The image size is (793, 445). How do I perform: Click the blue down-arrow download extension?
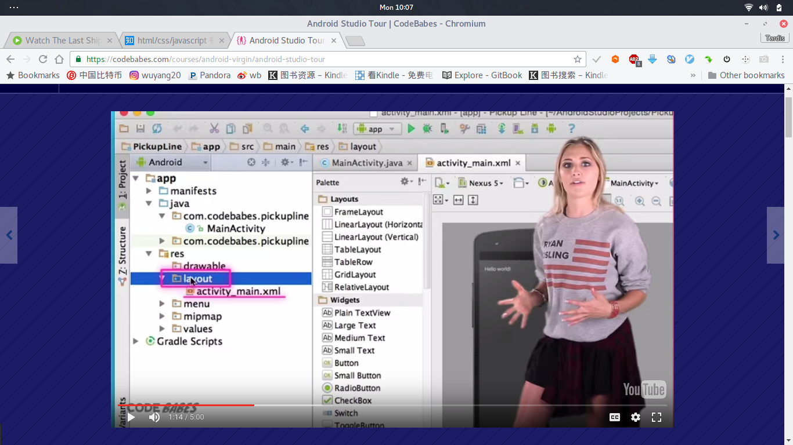(x=653, y=59)
